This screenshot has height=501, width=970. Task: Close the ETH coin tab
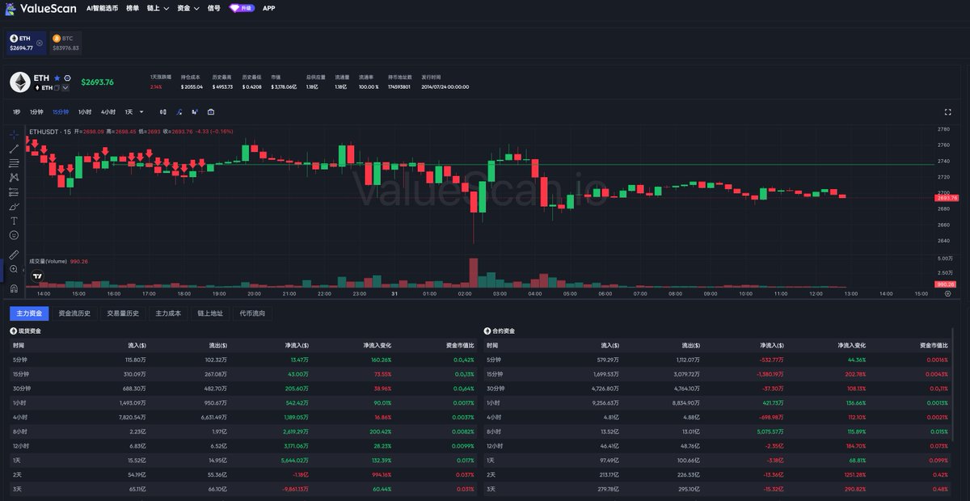[40, 43]
